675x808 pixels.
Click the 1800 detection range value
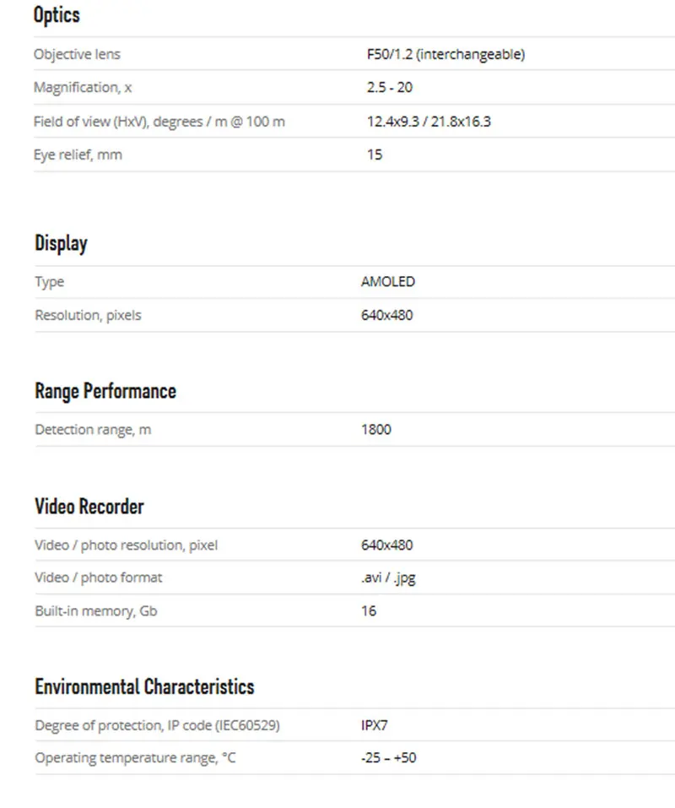375,430
